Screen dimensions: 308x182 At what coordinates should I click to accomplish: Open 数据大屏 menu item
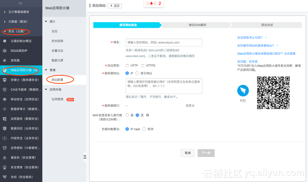(x=57, y=60)
